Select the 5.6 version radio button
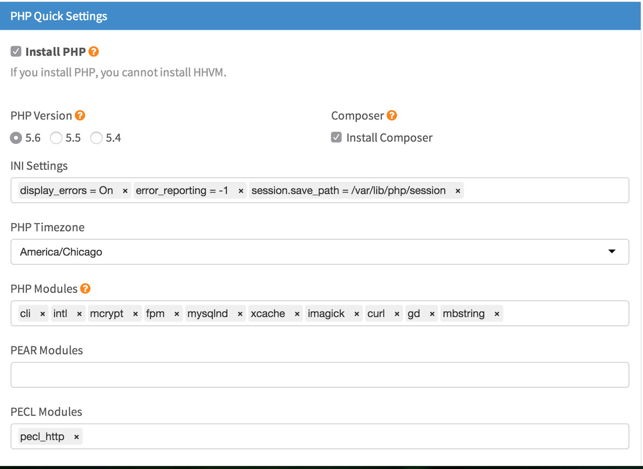The height and width of the screenshot is (469, 643). pos(16,138)
